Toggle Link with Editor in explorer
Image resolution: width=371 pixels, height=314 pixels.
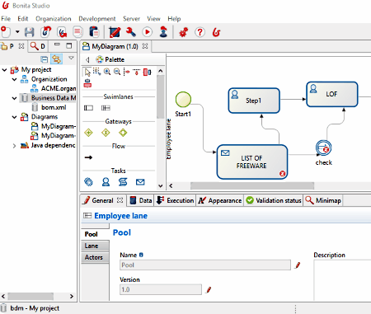pos(56,59)
